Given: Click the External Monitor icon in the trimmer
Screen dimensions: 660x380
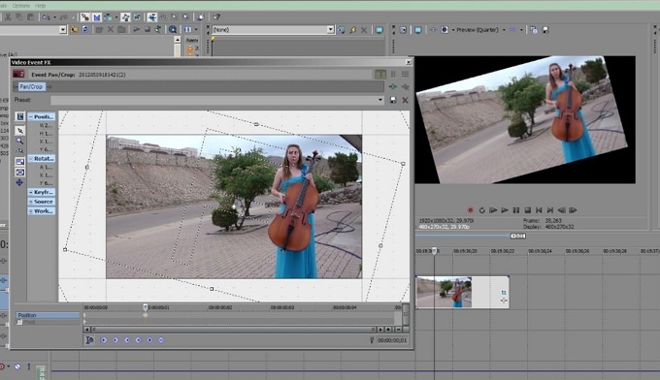Looking at the screenshot, I should coord(379,30).
